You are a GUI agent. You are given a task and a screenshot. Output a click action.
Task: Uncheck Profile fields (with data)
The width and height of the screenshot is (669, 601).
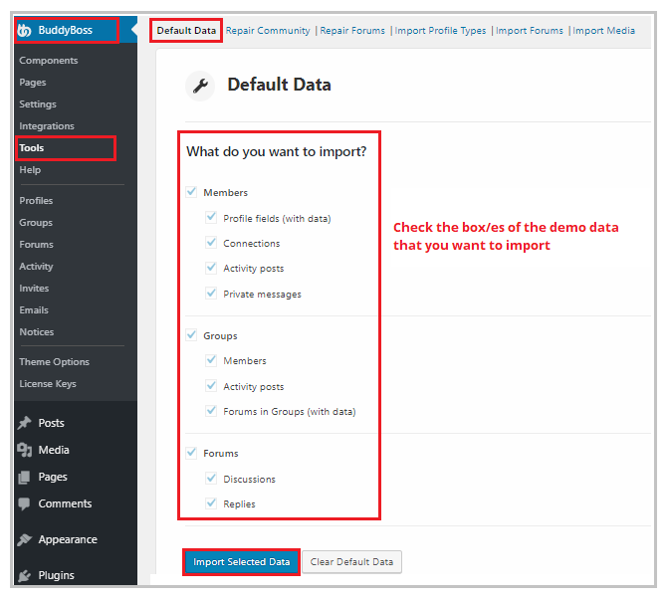coord(211,217)
